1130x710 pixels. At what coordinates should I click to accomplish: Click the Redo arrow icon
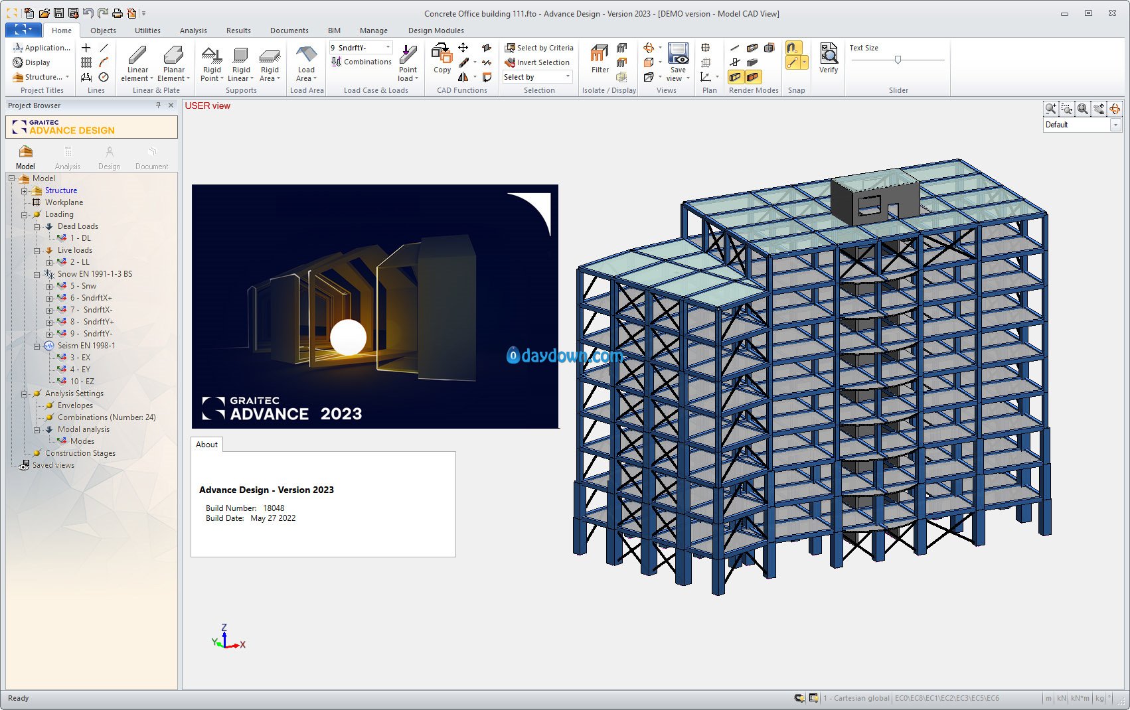click(102, 13)
